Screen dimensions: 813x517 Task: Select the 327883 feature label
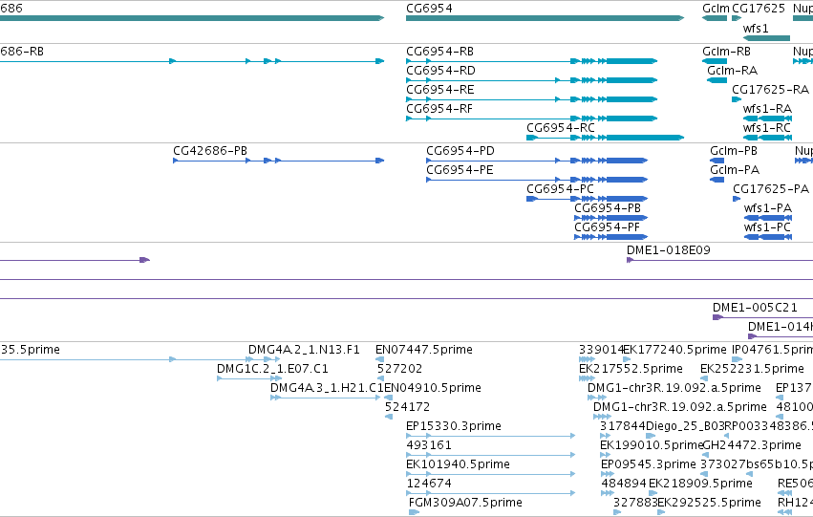635,503
